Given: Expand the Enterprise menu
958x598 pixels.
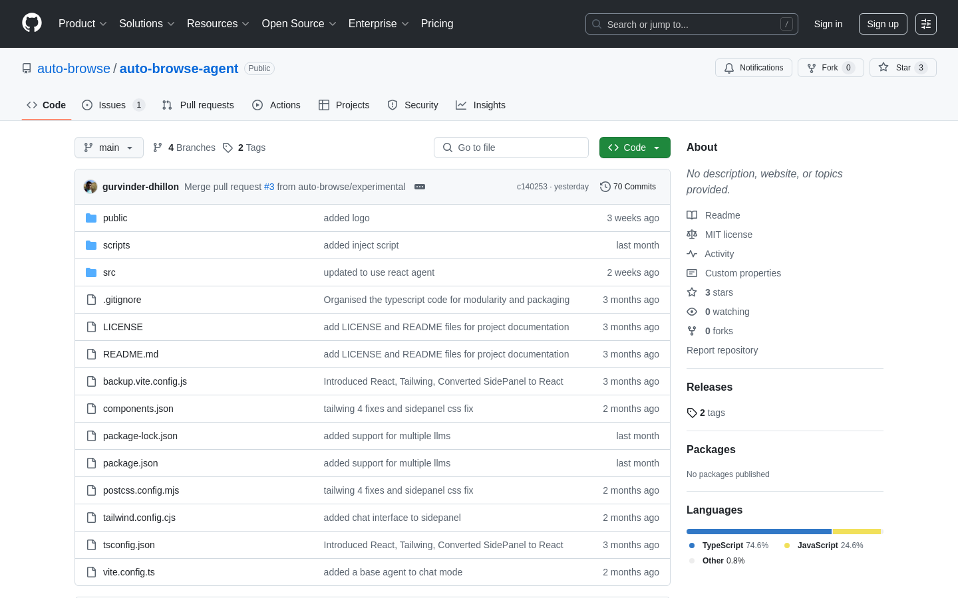Looking at the screenshot, I should tap(379, 24).
